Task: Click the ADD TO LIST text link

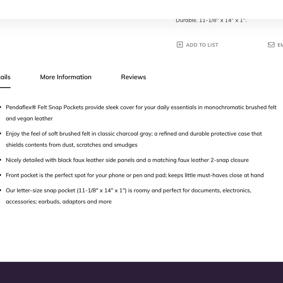Action: pyautogui.click(x=202, y=45)
